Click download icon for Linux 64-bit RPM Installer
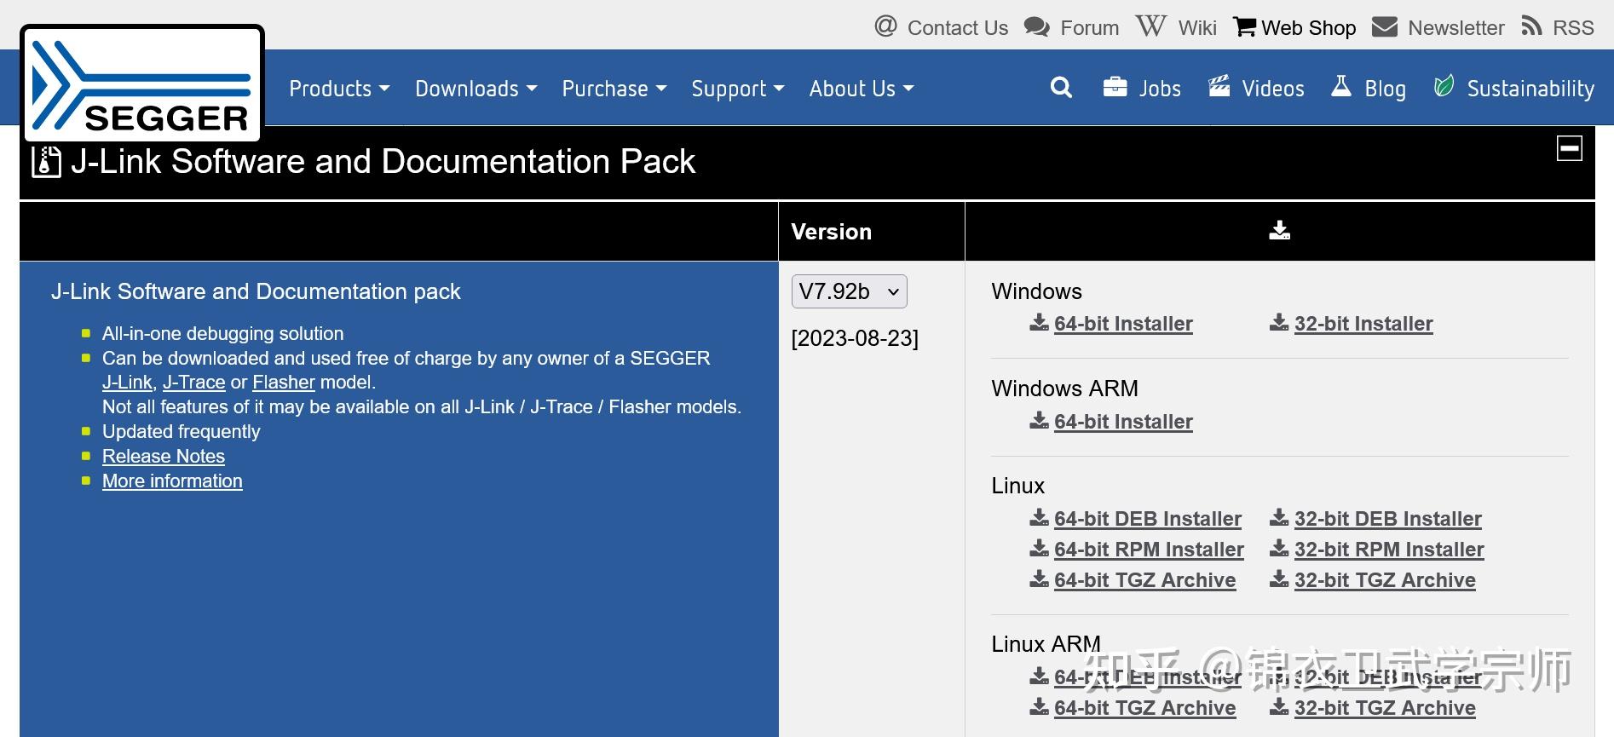 (x=1039, y=549)
